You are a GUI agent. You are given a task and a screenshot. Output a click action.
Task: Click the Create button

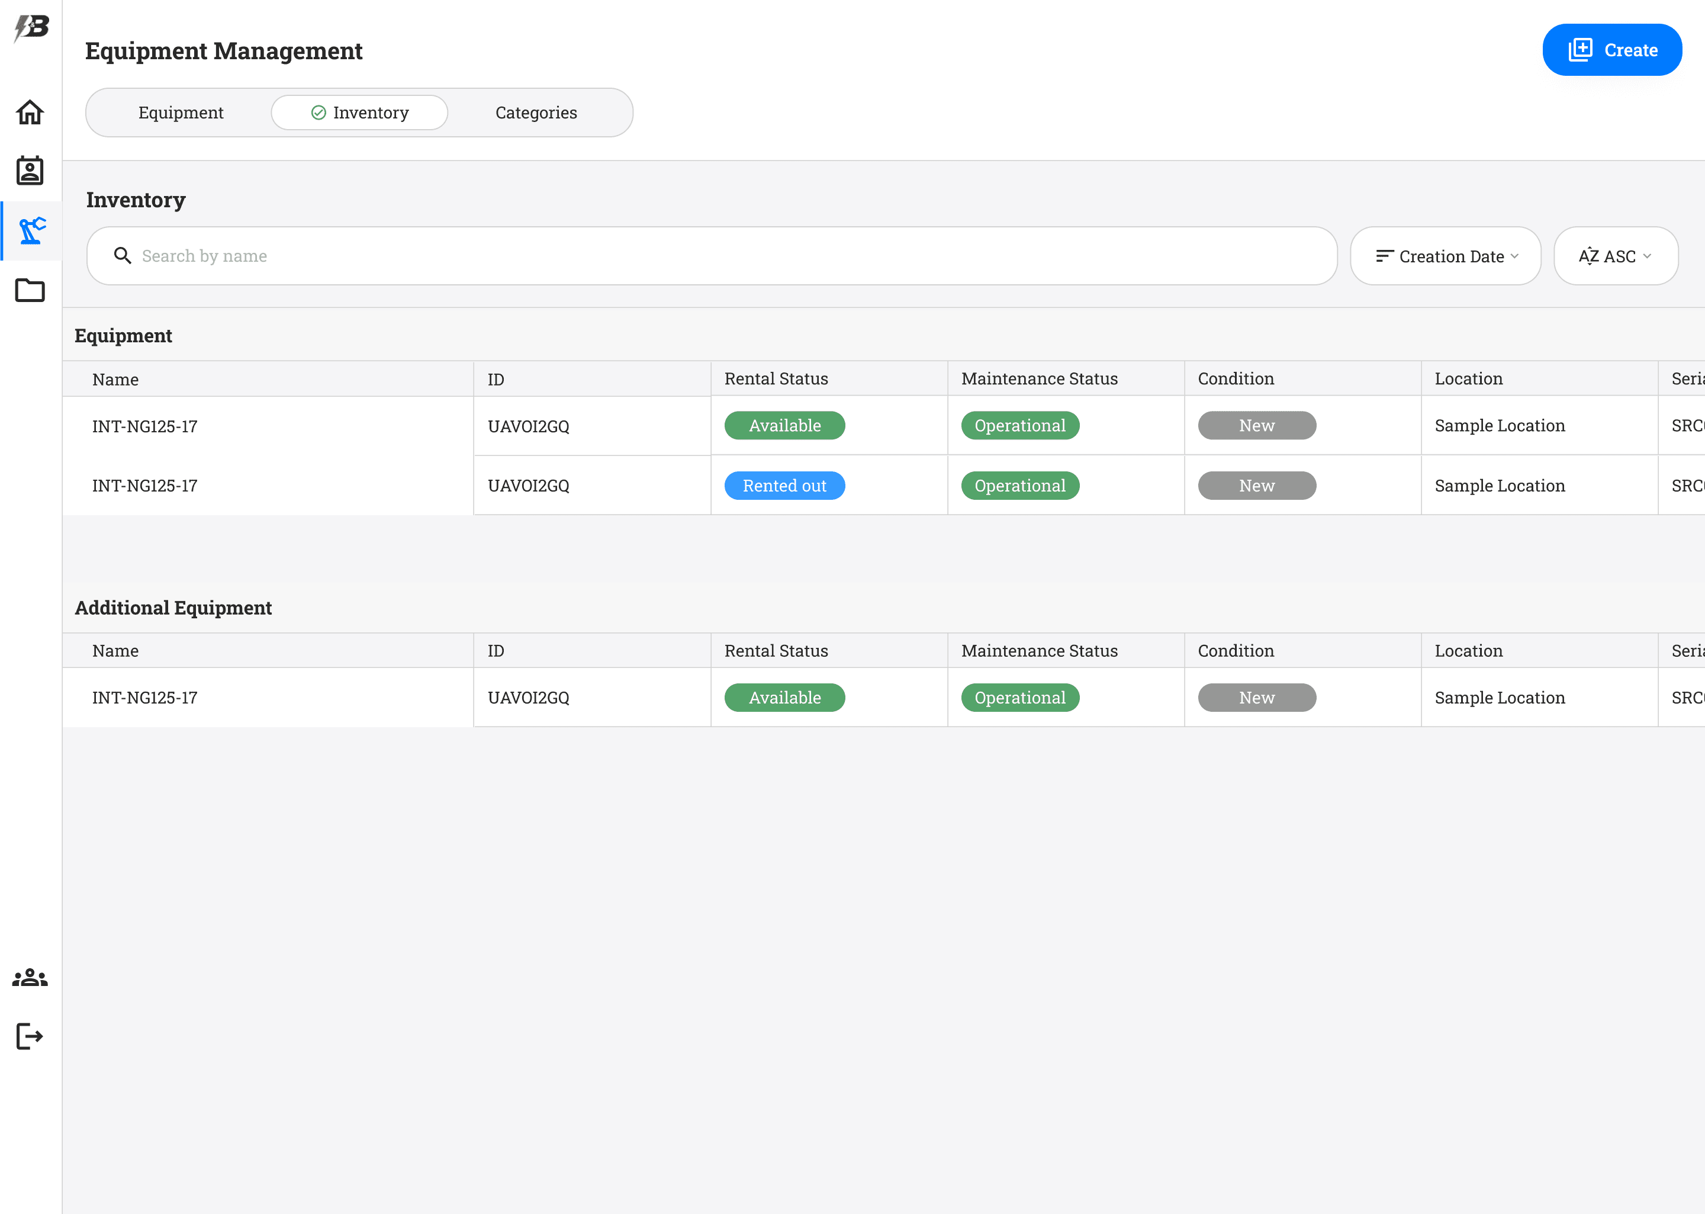click(x=1611, y=50)
